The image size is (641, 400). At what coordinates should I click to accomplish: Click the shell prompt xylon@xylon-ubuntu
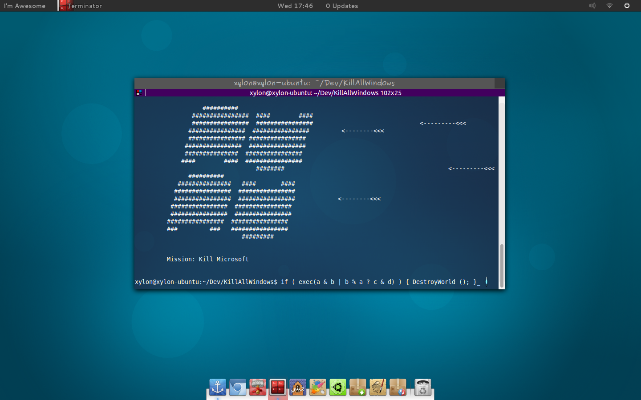[168, 282]
